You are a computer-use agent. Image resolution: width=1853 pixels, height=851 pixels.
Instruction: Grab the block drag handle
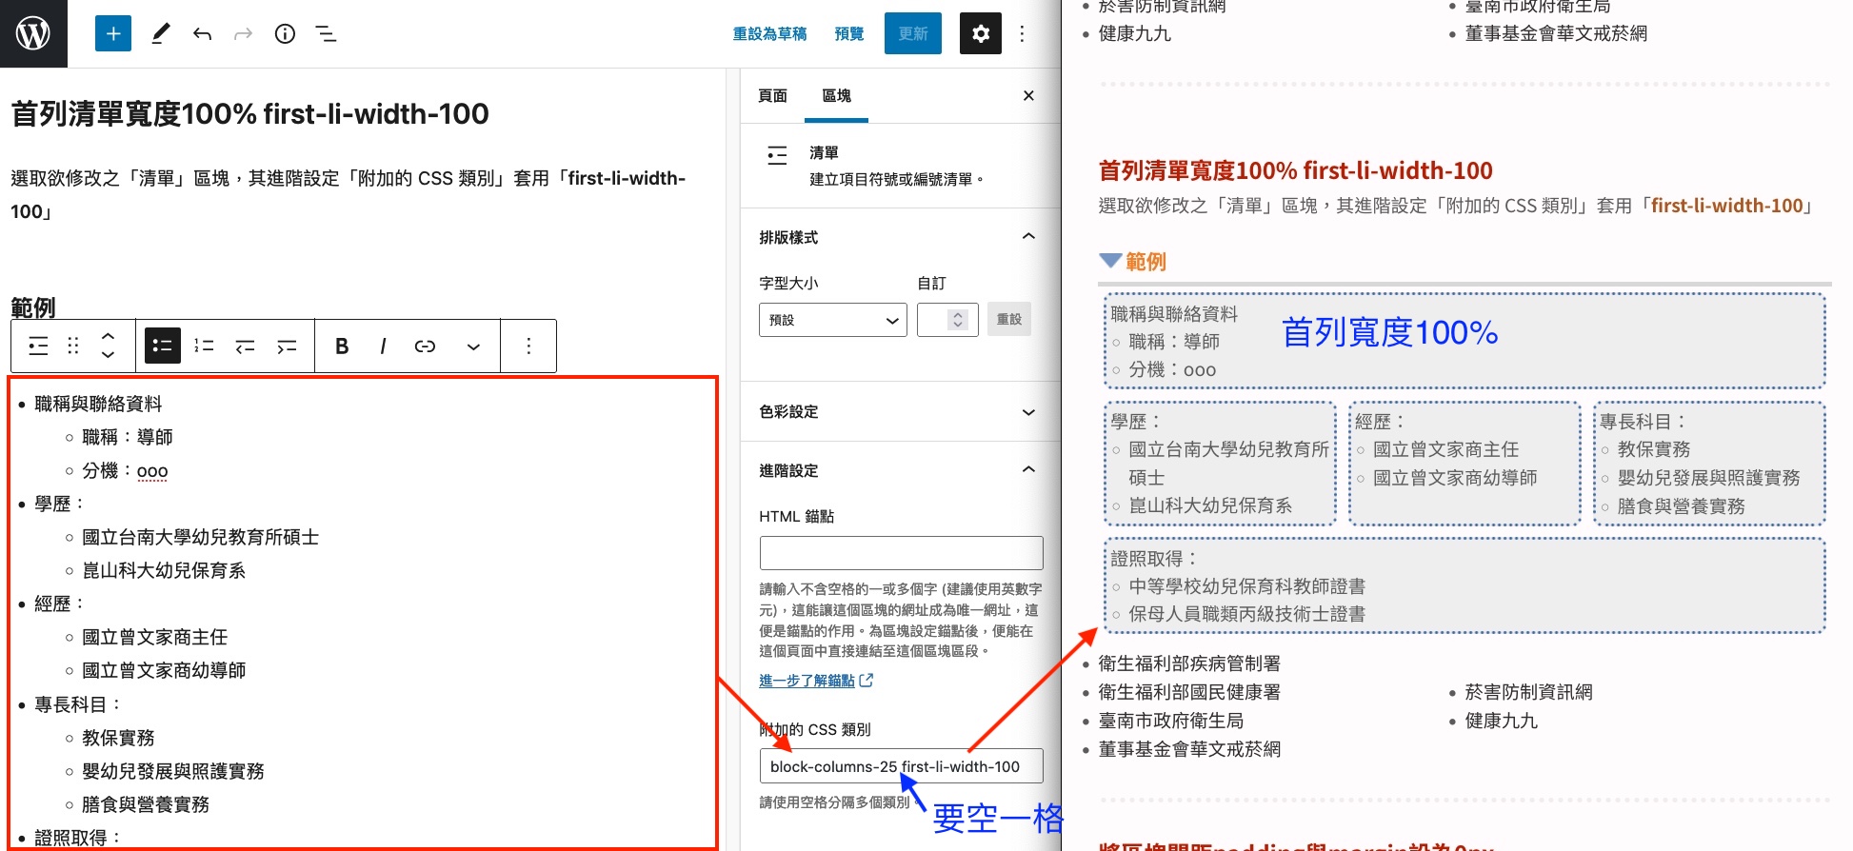tap(73, 346)
